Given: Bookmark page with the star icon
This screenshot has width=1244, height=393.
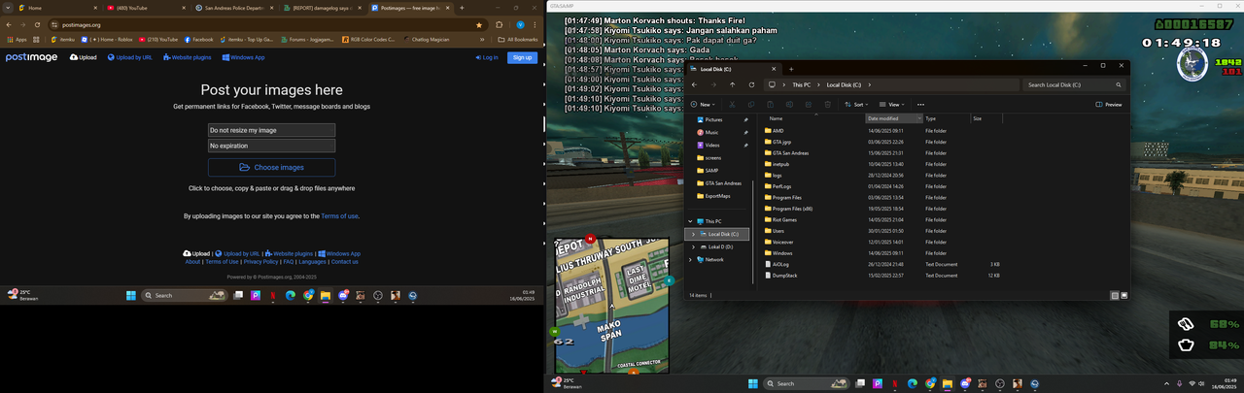Looking at the screenshot, I should click(x=479, y=24).
